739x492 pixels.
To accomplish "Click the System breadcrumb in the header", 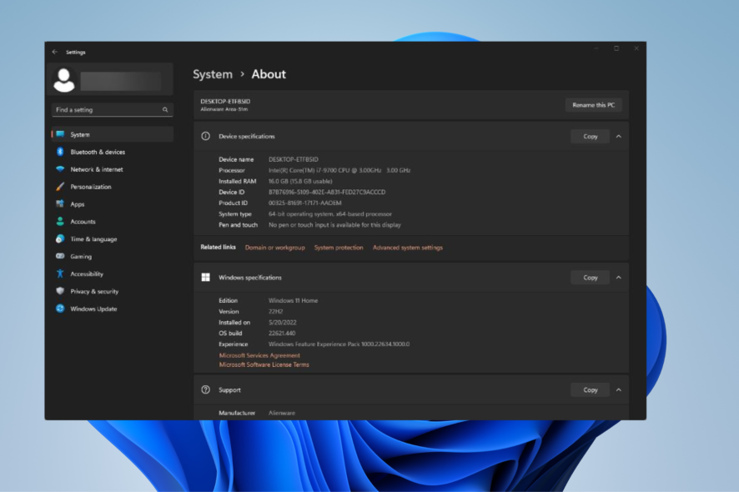I will 213,74.
